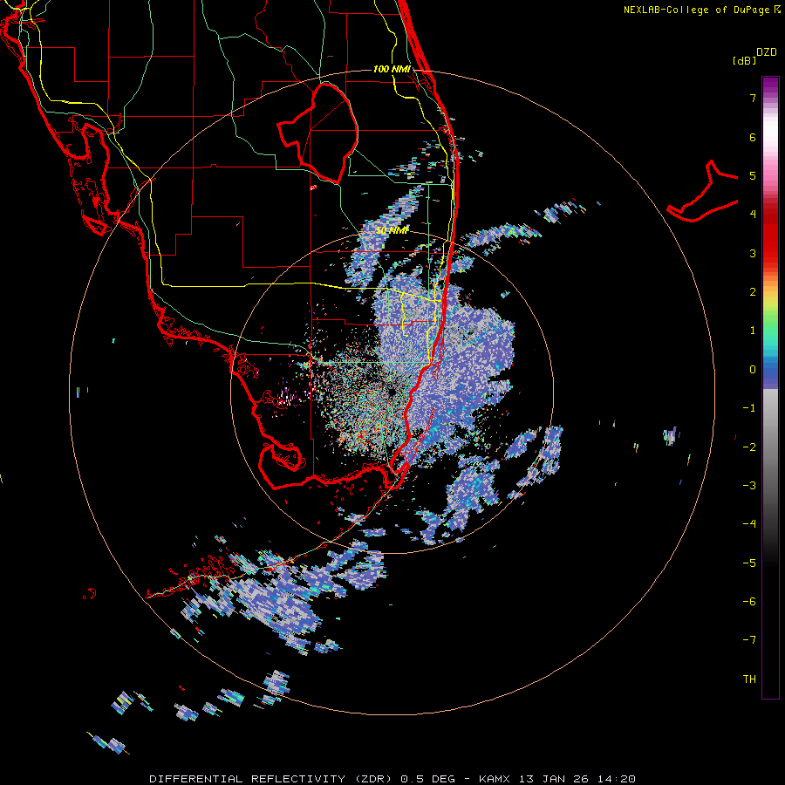Select the -3 value on color scale
This screenshot has height=785, width=785.
tap(749, 485)
